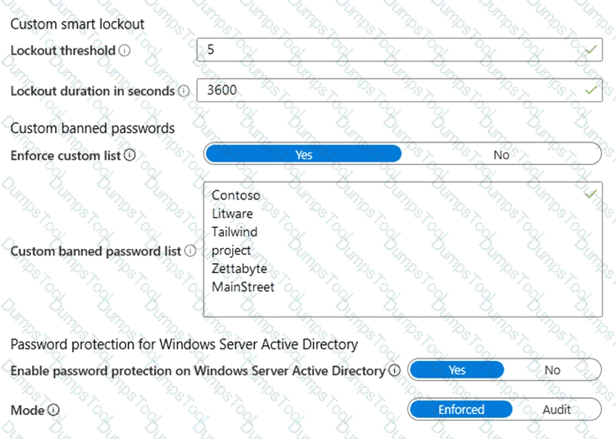Set Enforce custom list to Yes

coord(303,154)
